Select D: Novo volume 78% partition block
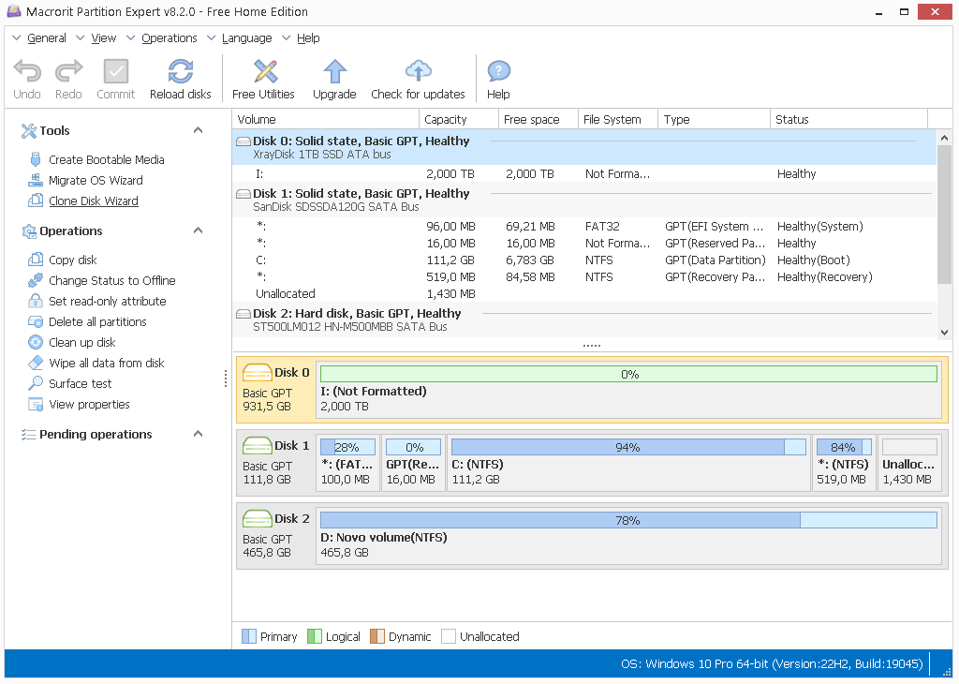The width and height of the screenshot is (959, 684). pyautogui.click(x=628, y=536)
